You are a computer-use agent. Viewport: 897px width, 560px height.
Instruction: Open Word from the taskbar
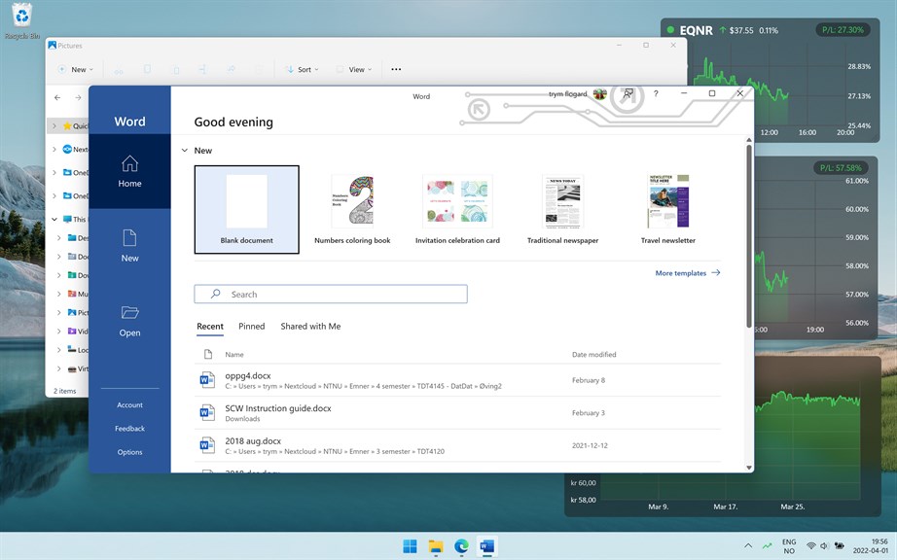tap(485, 545)
